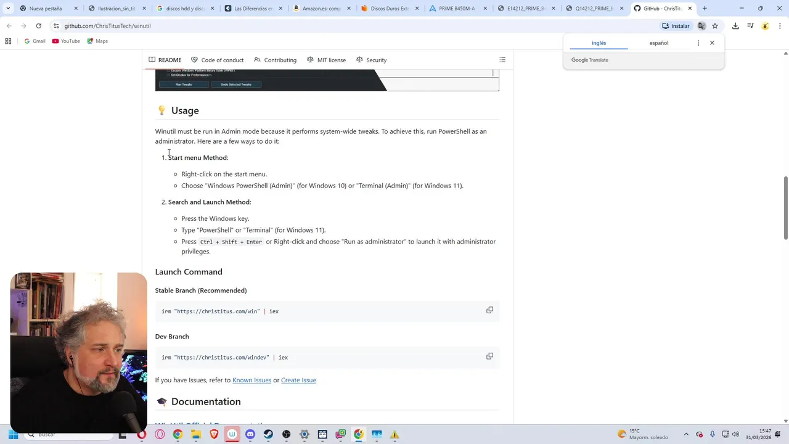Click the Winutil screenshot image
This screenshot has height=444, width=789.
pyautogui.click(x=327, y=80)
